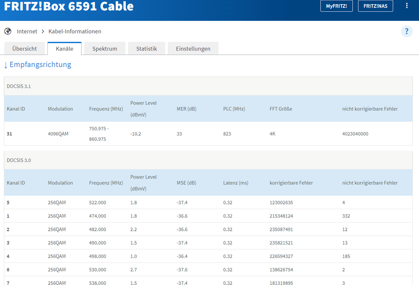Image resolution: width=419 pixels, height=285 pixels.
Task: Select the Kanäle tab
Action: pyautogui.click(x=65, y=49)
